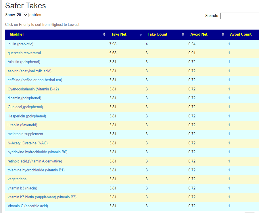259x213 pixels.
Task: Open the luteolin (flavonoid) link
Action: click(x=22, y=125)
